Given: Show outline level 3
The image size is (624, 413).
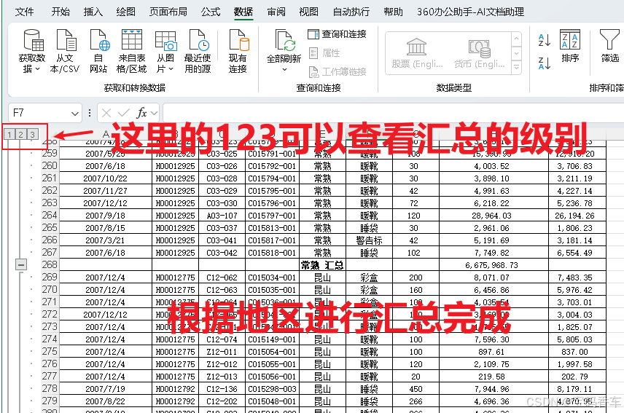Looking at the screenshot, I should (x=32, y=134).
